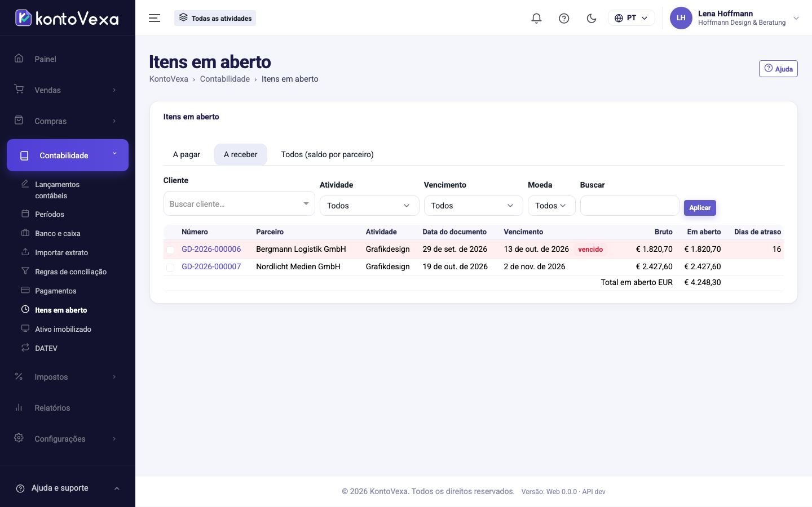Open the Buscar cliente combo box
The width and height of the screenshot is (812, 507).
pyautogui.click(x=239, y=203)
